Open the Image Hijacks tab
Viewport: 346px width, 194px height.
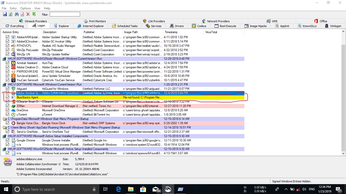tap(256, 26)
